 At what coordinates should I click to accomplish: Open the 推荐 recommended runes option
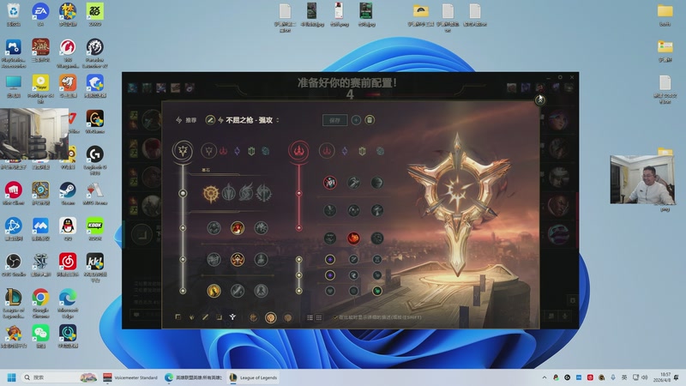click(186, 120)
